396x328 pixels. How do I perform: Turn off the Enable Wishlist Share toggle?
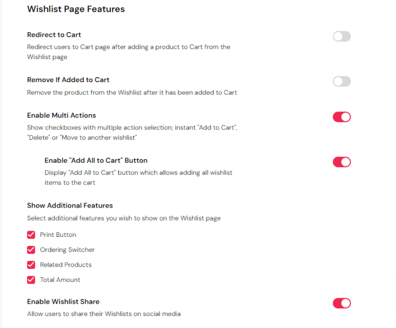click(x=341, y=303)
